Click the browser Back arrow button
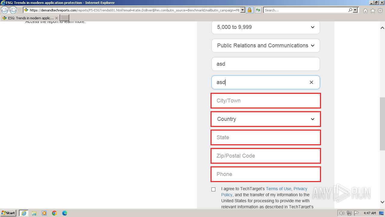This screenshot has height=217, width=385. [5, 10]
